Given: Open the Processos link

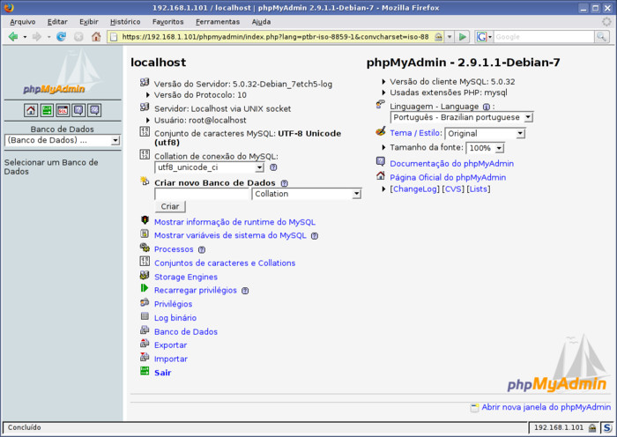Looking at the screenshot, I should [x=174, y=249].
